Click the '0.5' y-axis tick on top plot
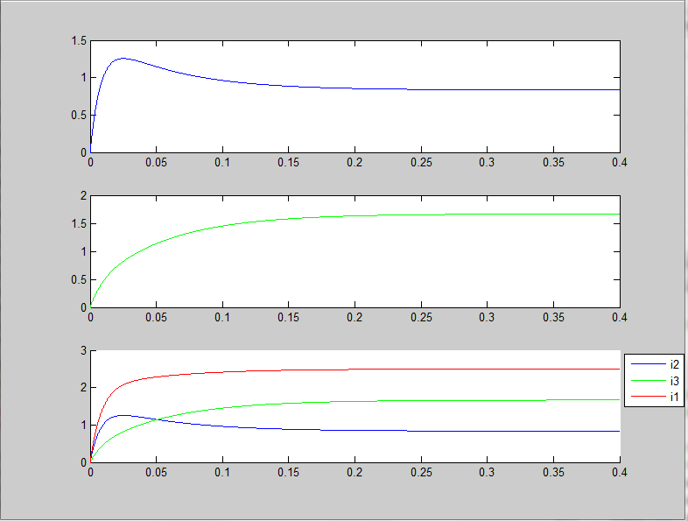The width and height of the screenshot is (688, 521). tap(80, 115)
